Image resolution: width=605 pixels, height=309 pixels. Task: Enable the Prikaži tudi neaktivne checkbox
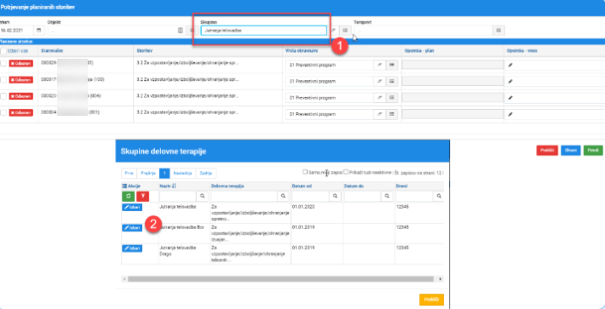coord(346,172)
